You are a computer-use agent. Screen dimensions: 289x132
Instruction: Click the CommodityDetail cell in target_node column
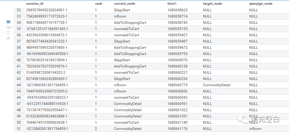click(x=216, y=85)
